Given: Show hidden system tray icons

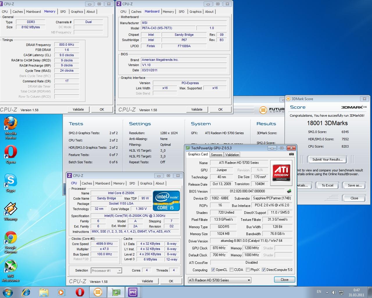Looking at the screenshot, I should (327, 292).
